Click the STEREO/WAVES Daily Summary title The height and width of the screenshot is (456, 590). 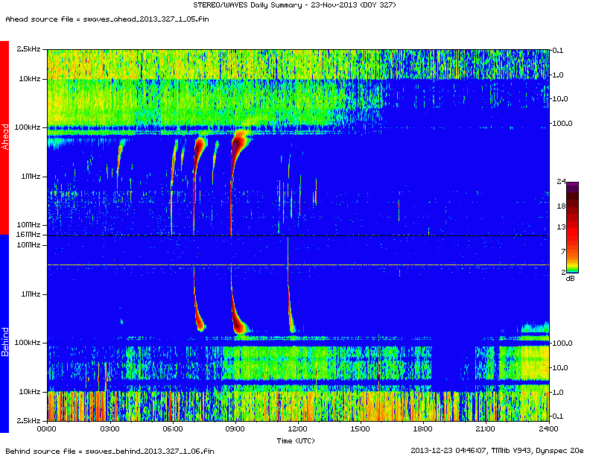[x=295, y=5]
